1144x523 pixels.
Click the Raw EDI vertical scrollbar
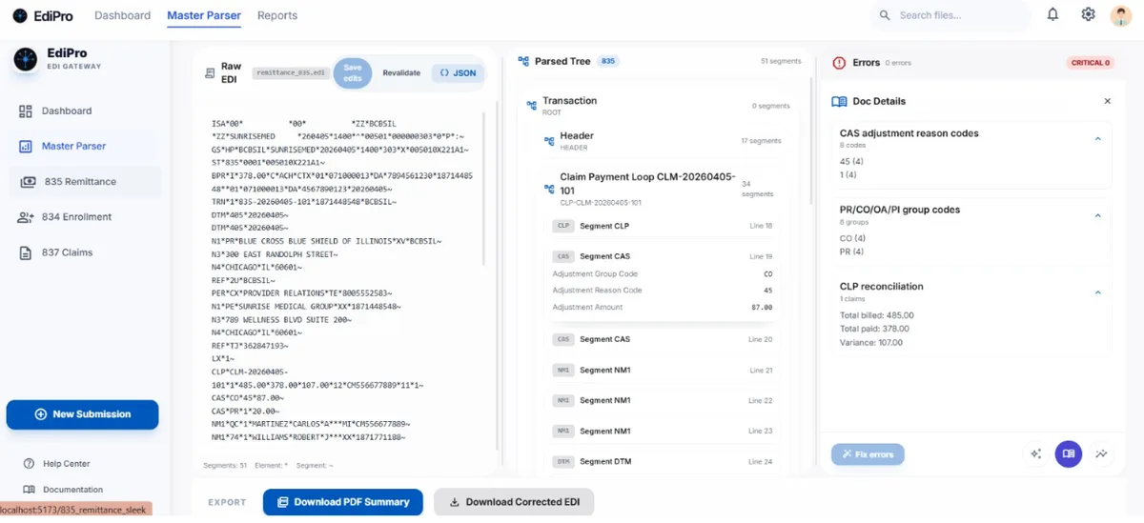484,191
